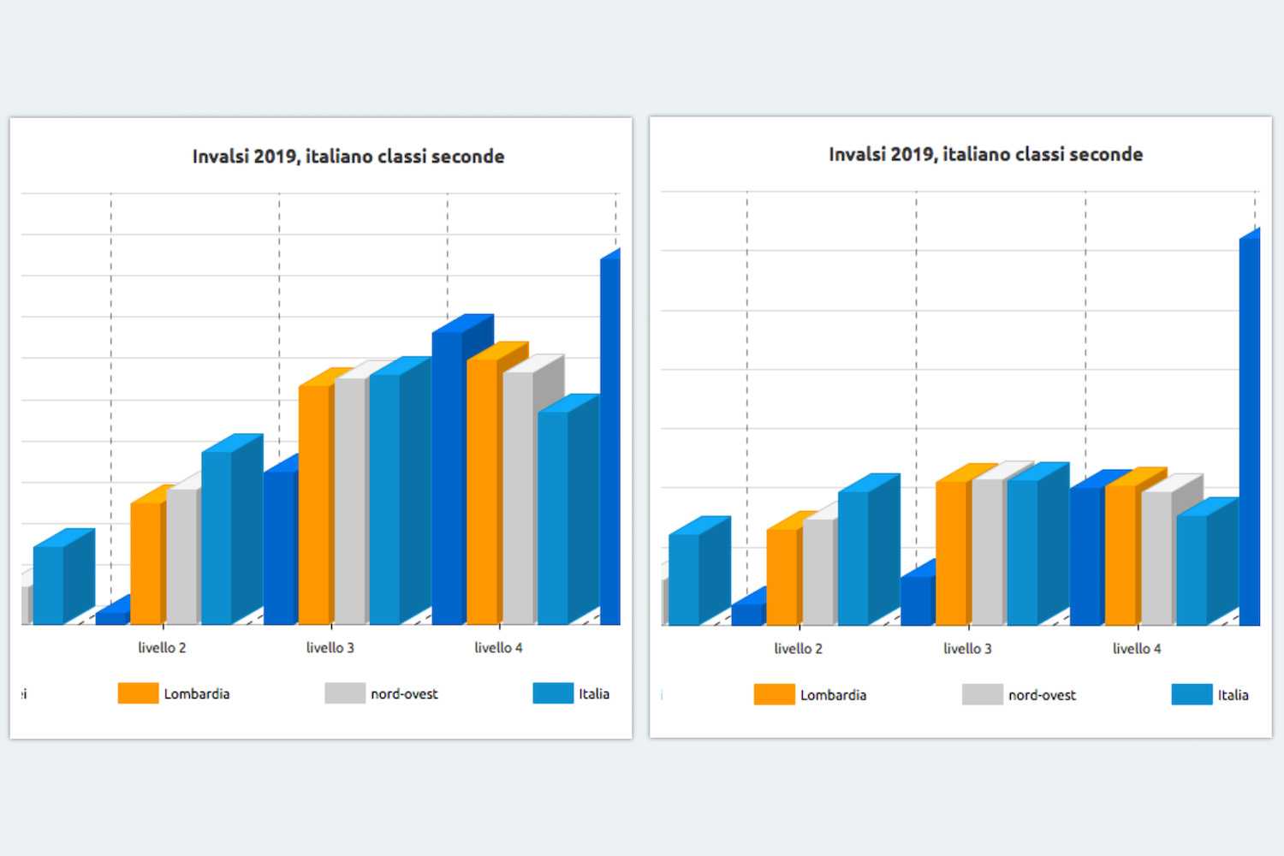Select the right chart's title text
Viewport: 1284px width, 856px height.
[x=985, y=154]
